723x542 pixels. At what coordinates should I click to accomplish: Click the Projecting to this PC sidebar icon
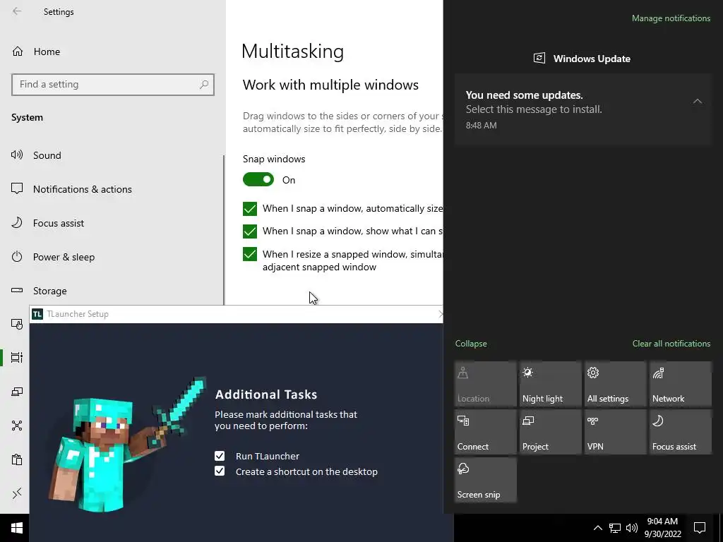[x=17, y=392]
